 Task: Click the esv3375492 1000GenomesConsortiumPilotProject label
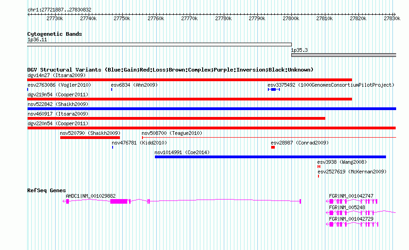(x=331, y=85)
